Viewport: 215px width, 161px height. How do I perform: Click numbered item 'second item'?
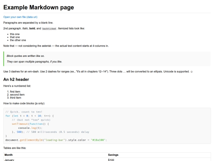(17, 95)
